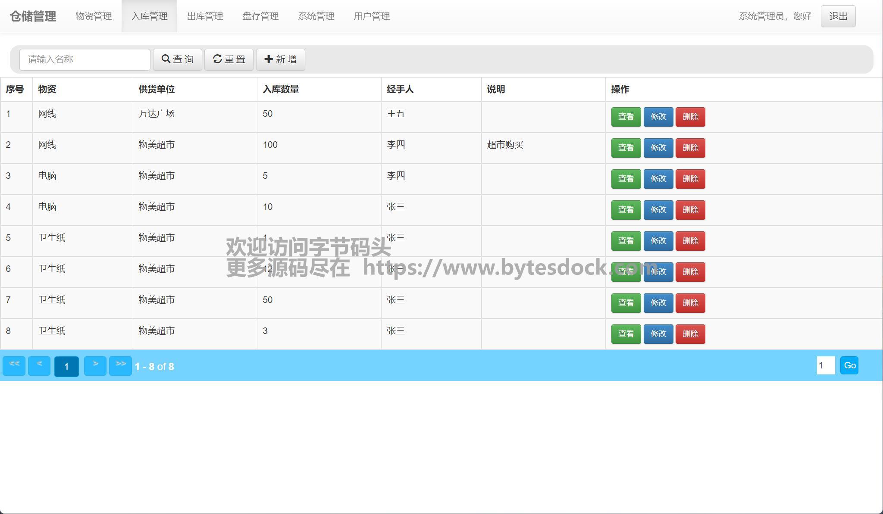883x514 pixels.
Task: Click the page number input beside Go
Action: [x=825, y=365]
